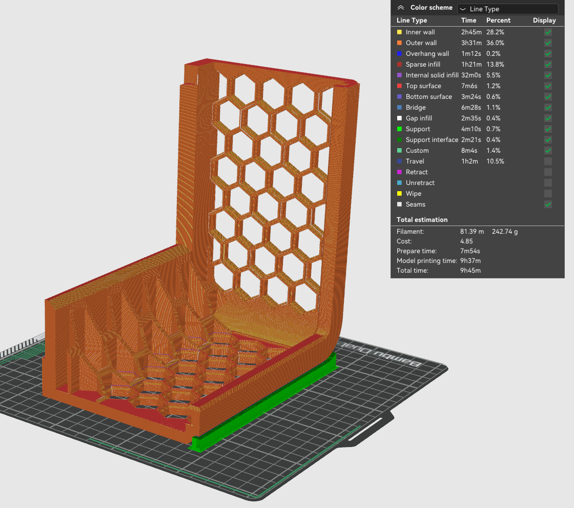
Task: Toggle Support interface display checkbox
Action: point(548,140)
